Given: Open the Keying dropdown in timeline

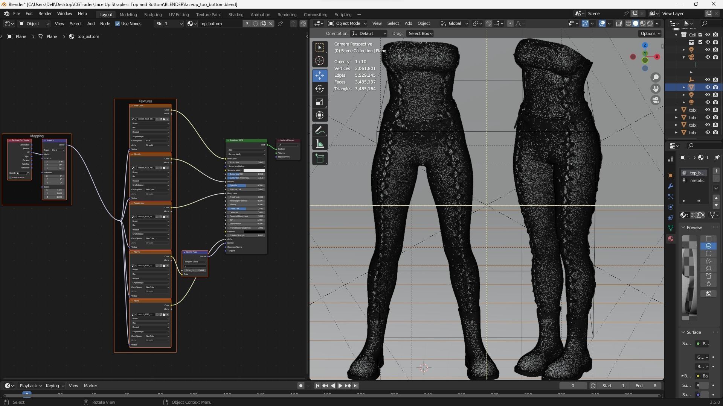Looking at the screenshot, I should click(55, 386).
